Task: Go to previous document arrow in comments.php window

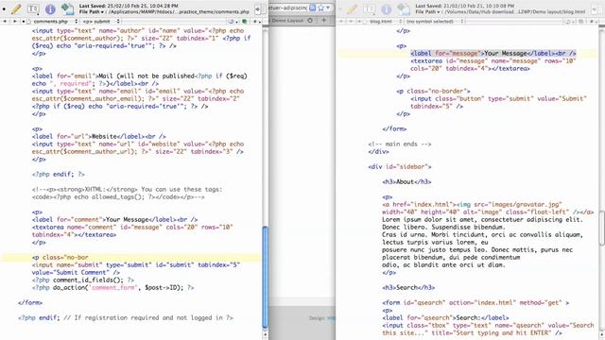Action: click(x=5, y=21)
